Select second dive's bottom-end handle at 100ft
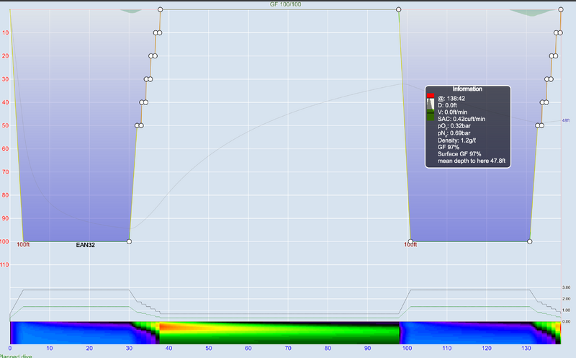Image resolution: width=576 pixels, height=358 pixels. click(529, 241)
